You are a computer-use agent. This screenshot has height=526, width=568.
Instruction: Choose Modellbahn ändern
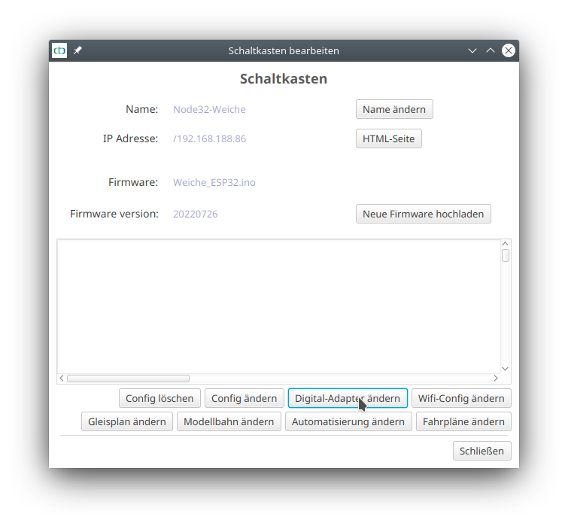pyautogui.click(x=229, y=421)
